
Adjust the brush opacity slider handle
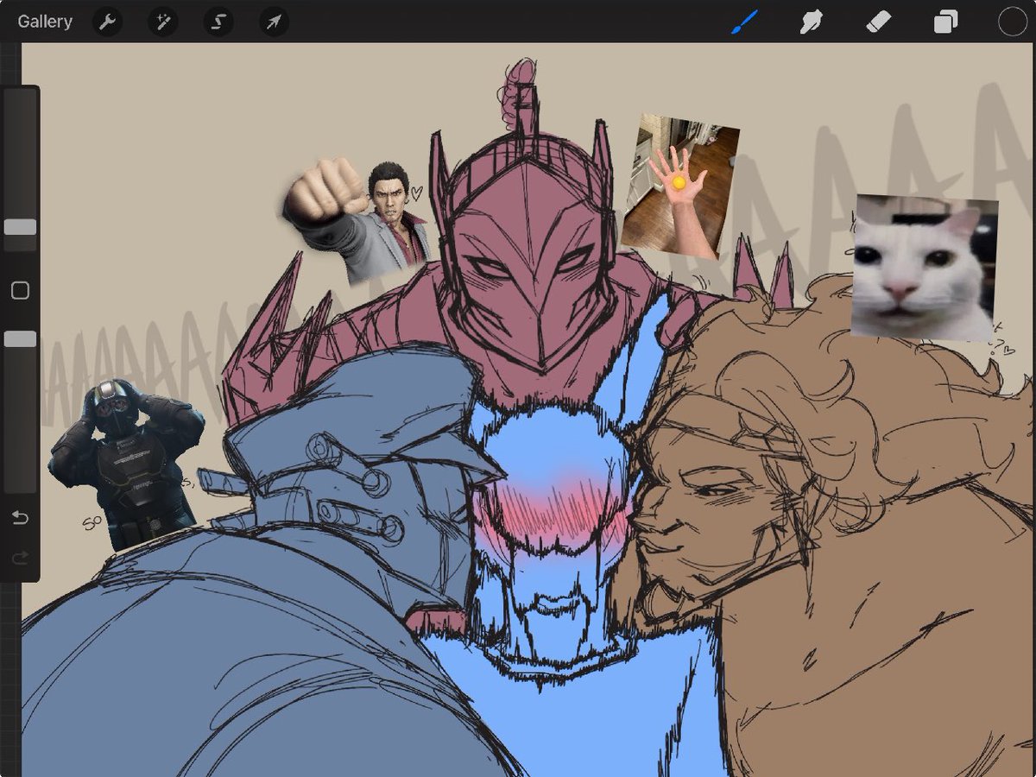20,339
